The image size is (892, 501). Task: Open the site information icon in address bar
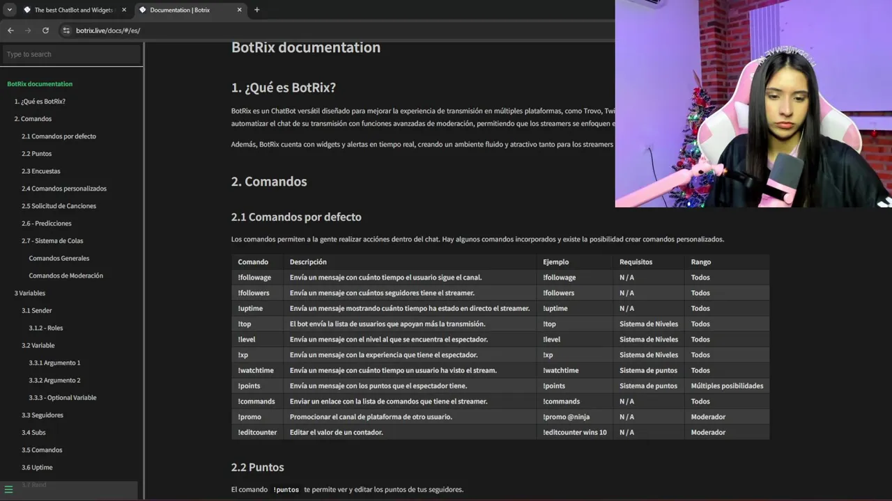click(66, 31)
